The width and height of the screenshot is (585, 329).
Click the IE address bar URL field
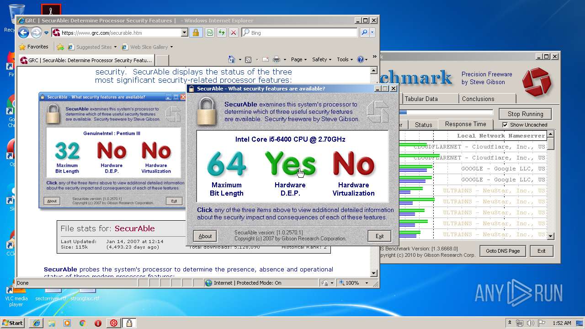(120, 33)
